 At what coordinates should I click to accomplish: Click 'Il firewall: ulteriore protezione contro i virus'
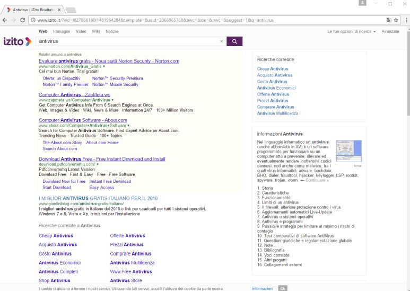pyautogui.click(x=301, y=207)
